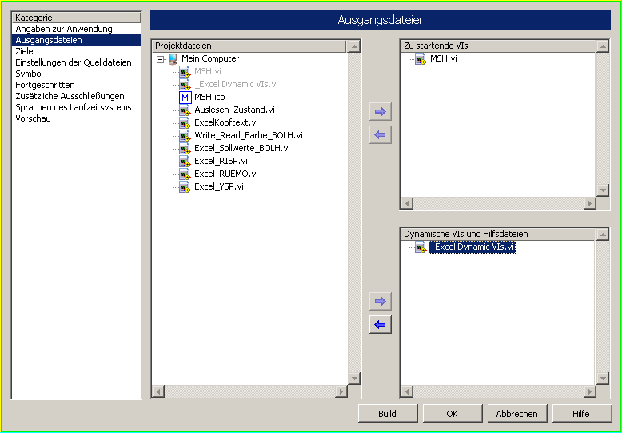Select _Excel Dynamic VIs.vi in Dynamische VIs list
The image size is (622, 433).
coord(472,247)
